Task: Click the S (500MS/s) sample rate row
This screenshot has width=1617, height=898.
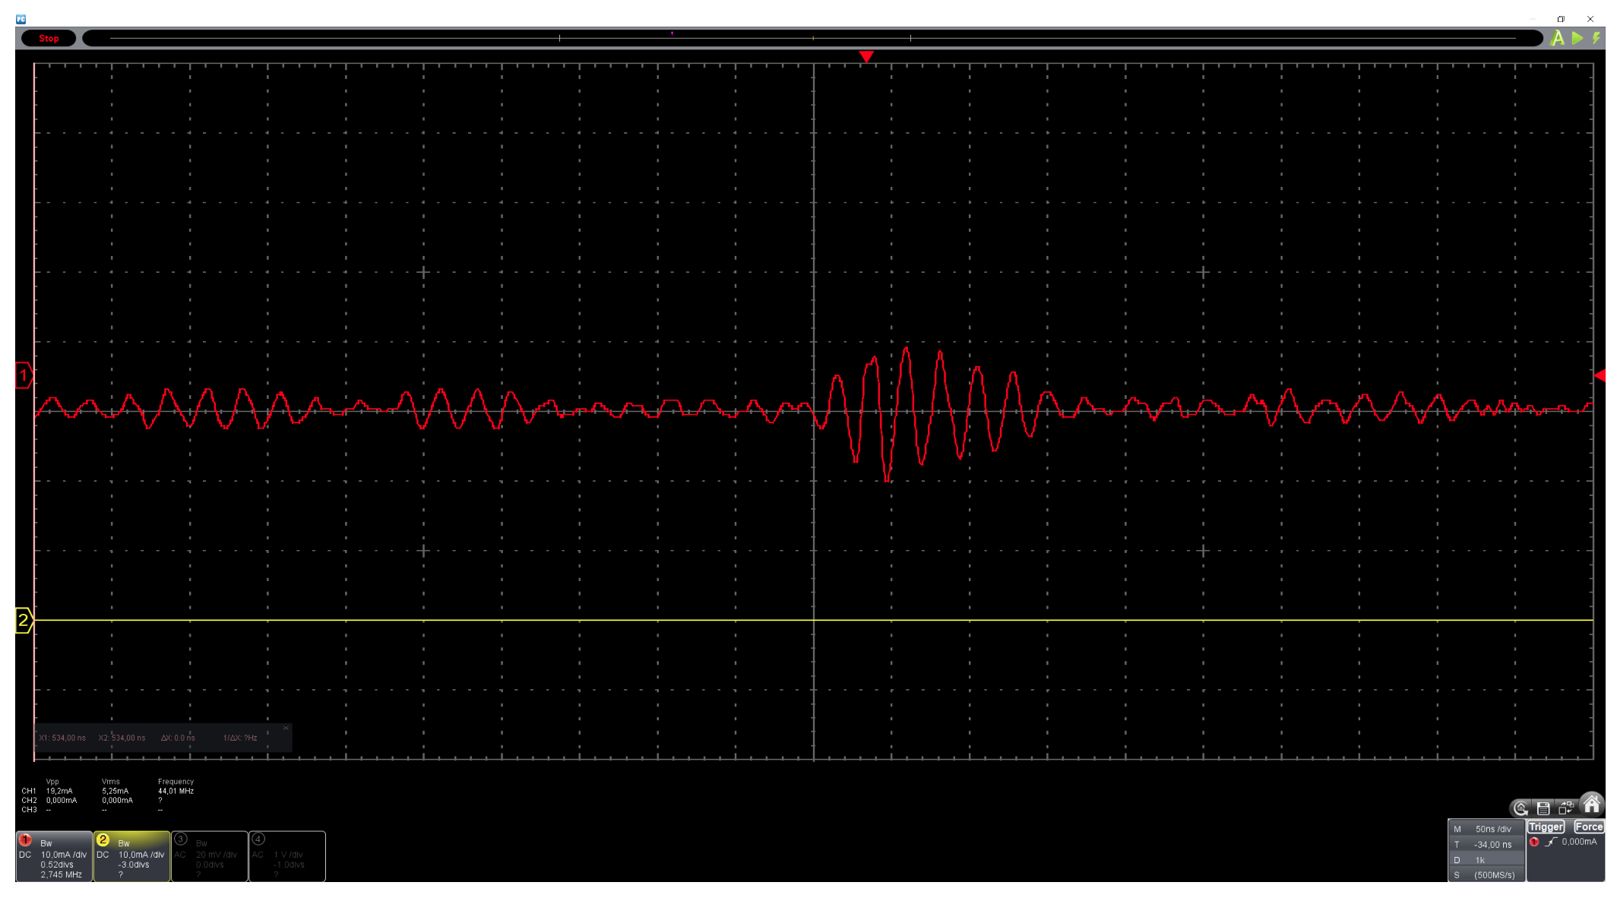Action: pos(1486,875)
